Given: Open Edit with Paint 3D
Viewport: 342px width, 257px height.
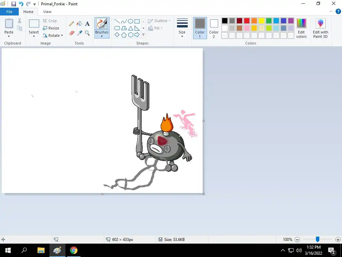Looking at the screenshot, I should point(320,28).
